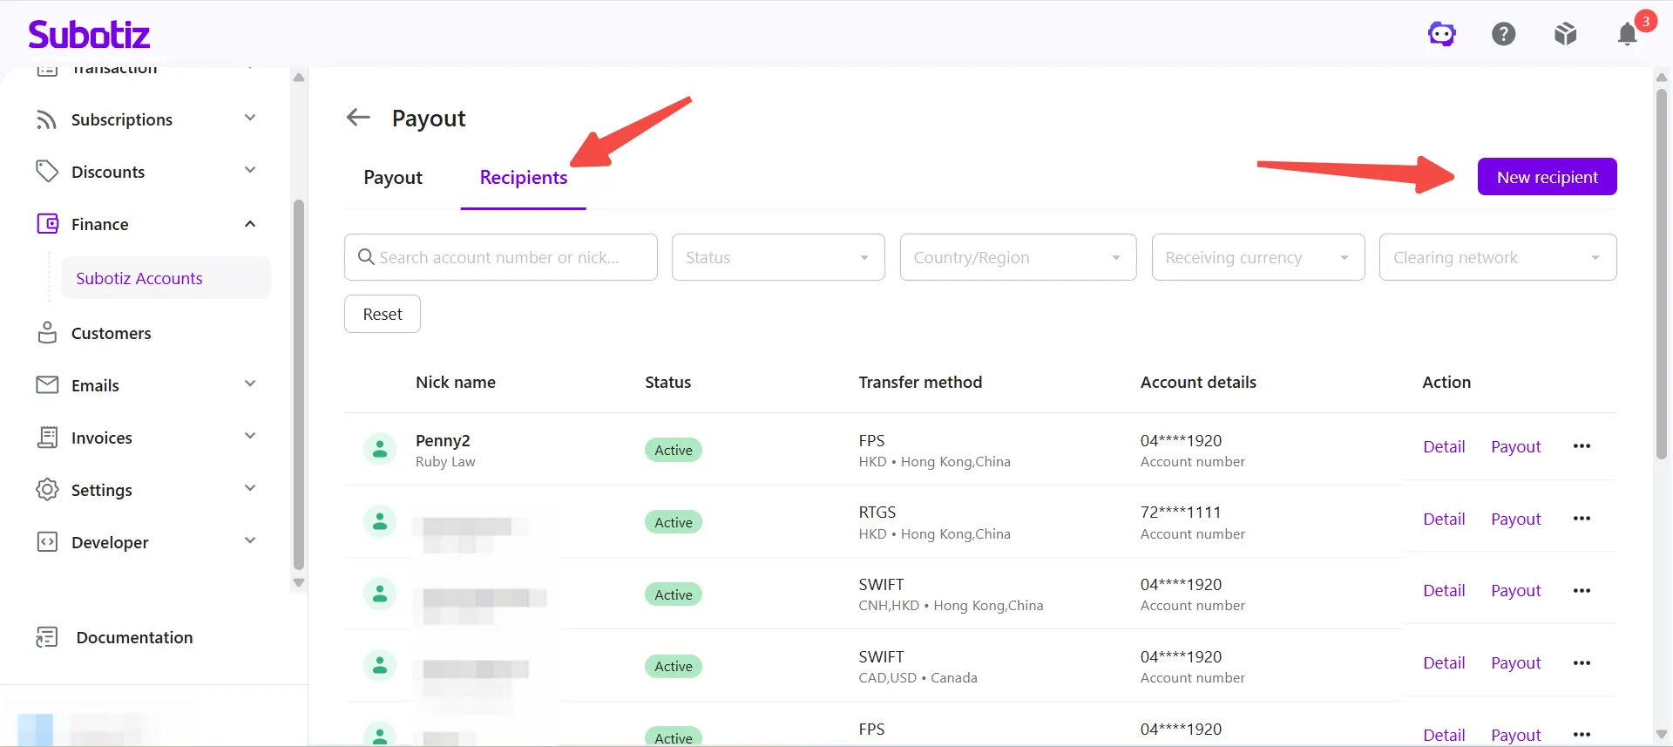
Task: Open Detail for RTGS recipient
Action: pos(1444,519)
